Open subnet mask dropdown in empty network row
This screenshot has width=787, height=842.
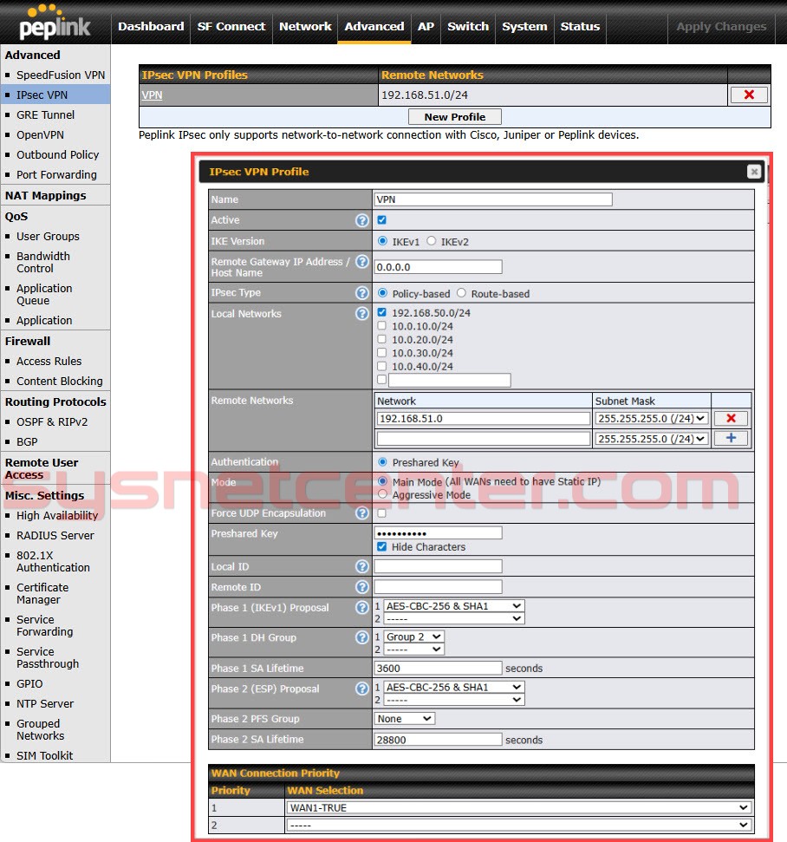tap(651, 439)
